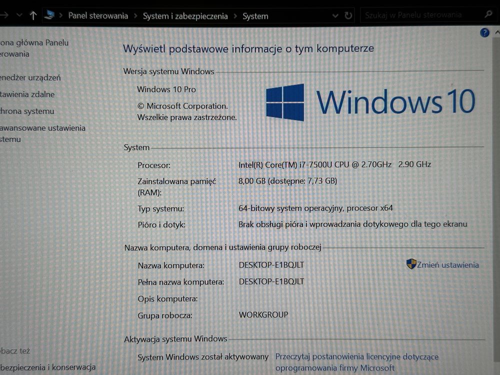The image size is (500, 375).
Task: Click the Intel Core i7-7500U processor value
Action: (335, 164)
